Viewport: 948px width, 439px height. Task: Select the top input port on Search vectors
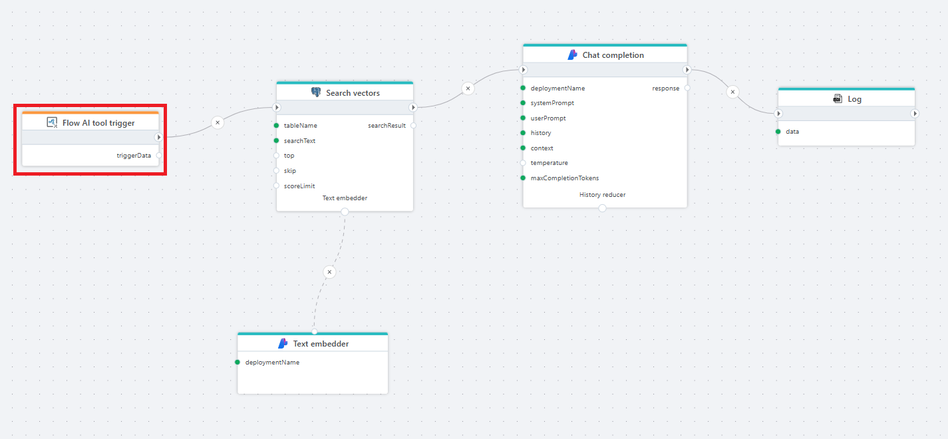pos(276,156)
